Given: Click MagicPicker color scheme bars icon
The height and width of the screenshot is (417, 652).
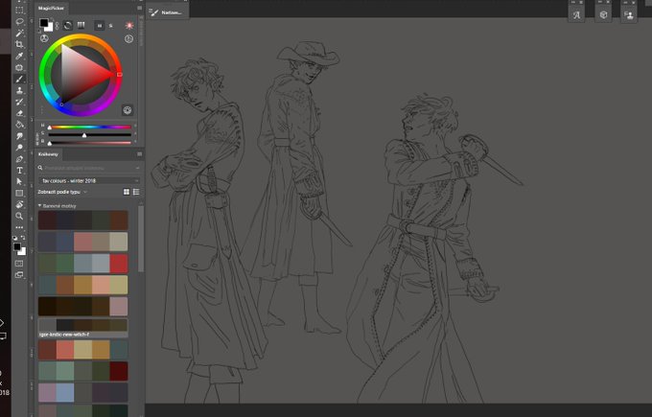Looking at the screenshot, I should click(x=81, y=25).
